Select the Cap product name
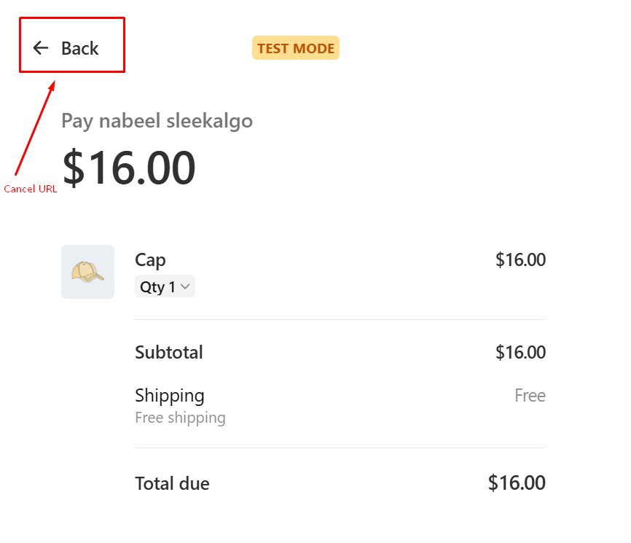This screenshot has height=543, width=631. click(150, 260)
